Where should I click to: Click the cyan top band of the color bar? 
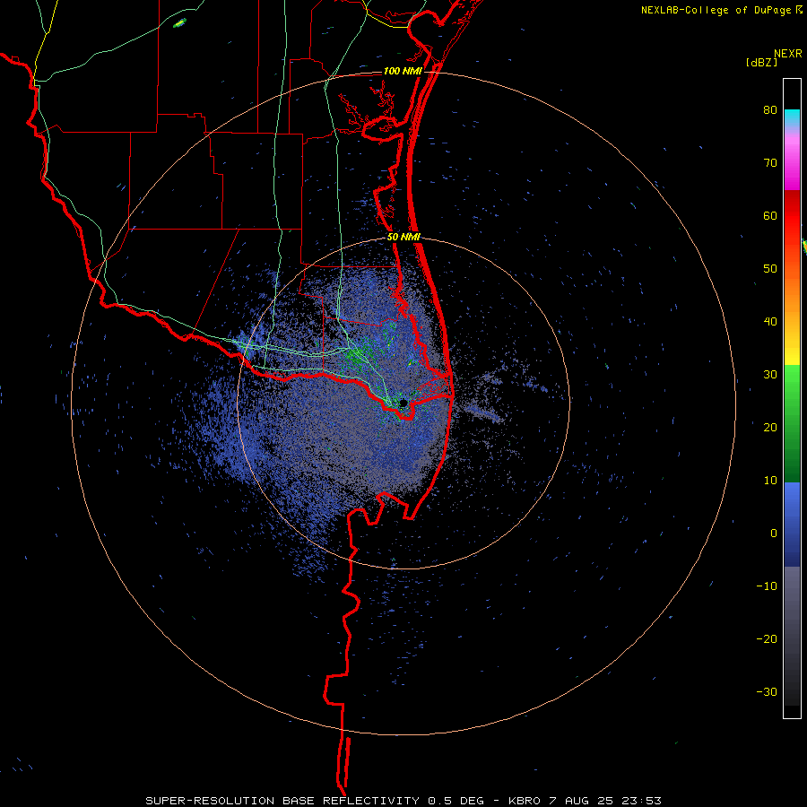pyautogui.click(x=792, y=117)
